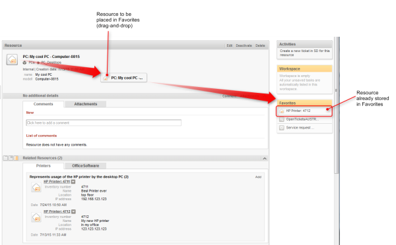
Task: Select the first view icon beside Related Resources
Action: 5,158
